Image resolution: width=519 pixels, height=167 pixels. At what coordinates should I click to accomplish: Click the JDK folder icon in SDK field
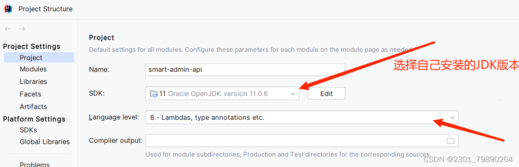coord(153,94)
